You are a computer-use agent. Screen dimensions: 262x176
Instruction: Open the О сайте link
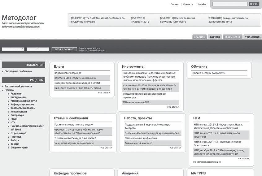202,5
